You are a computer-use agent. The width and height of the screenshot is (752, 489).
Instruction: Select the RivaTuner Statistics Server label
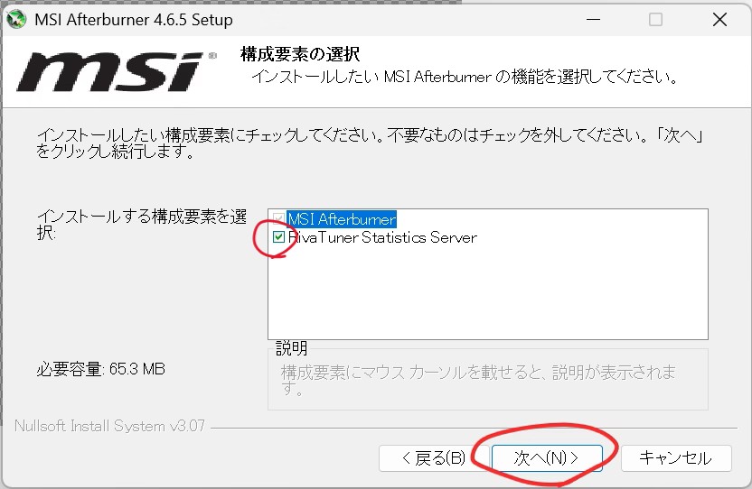381,238
